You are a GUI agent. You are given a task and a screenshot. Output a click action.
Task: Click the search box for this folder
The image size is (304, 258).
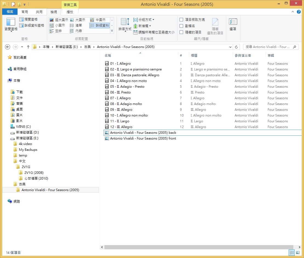[x=269, y=47]
